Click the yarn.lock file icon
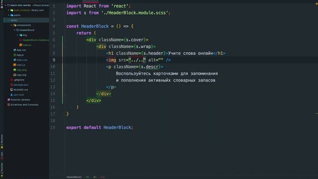 point(12,95)
